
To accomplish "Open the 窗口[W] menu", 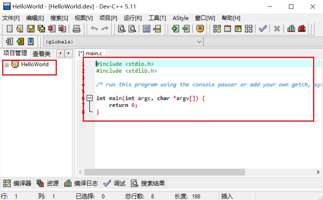I will coord(205,18).
